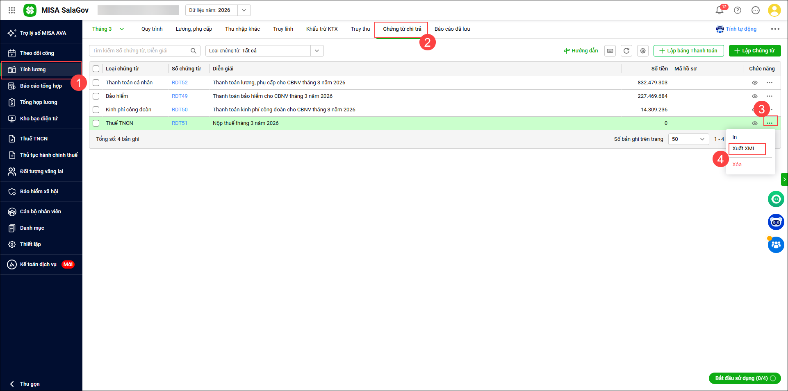Click the keyboard shortcuts icon
This screenshot has width=788, height=391.
pyautogui.click(x=610, y=51)
